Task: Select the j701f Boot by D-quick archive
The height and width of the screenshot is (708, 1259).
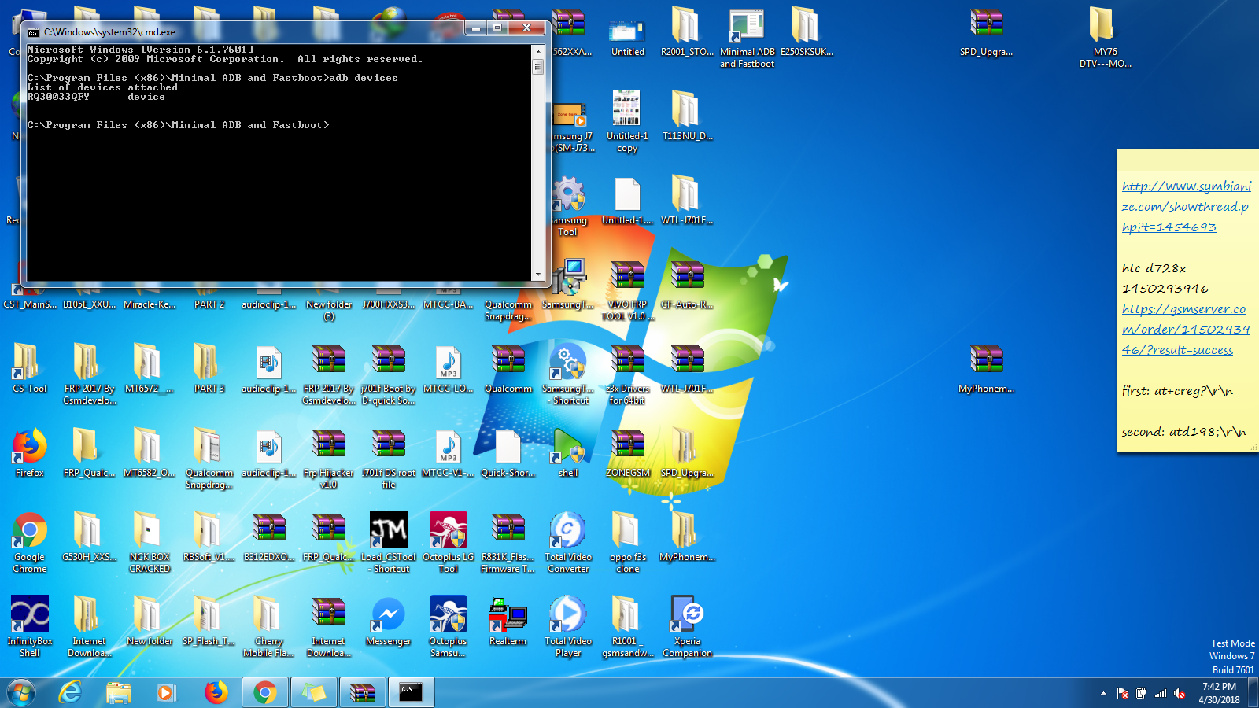Action: click(388, 374)
